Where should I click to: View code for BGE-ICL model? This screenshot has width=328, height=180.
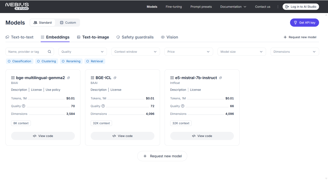click(122, 136)
